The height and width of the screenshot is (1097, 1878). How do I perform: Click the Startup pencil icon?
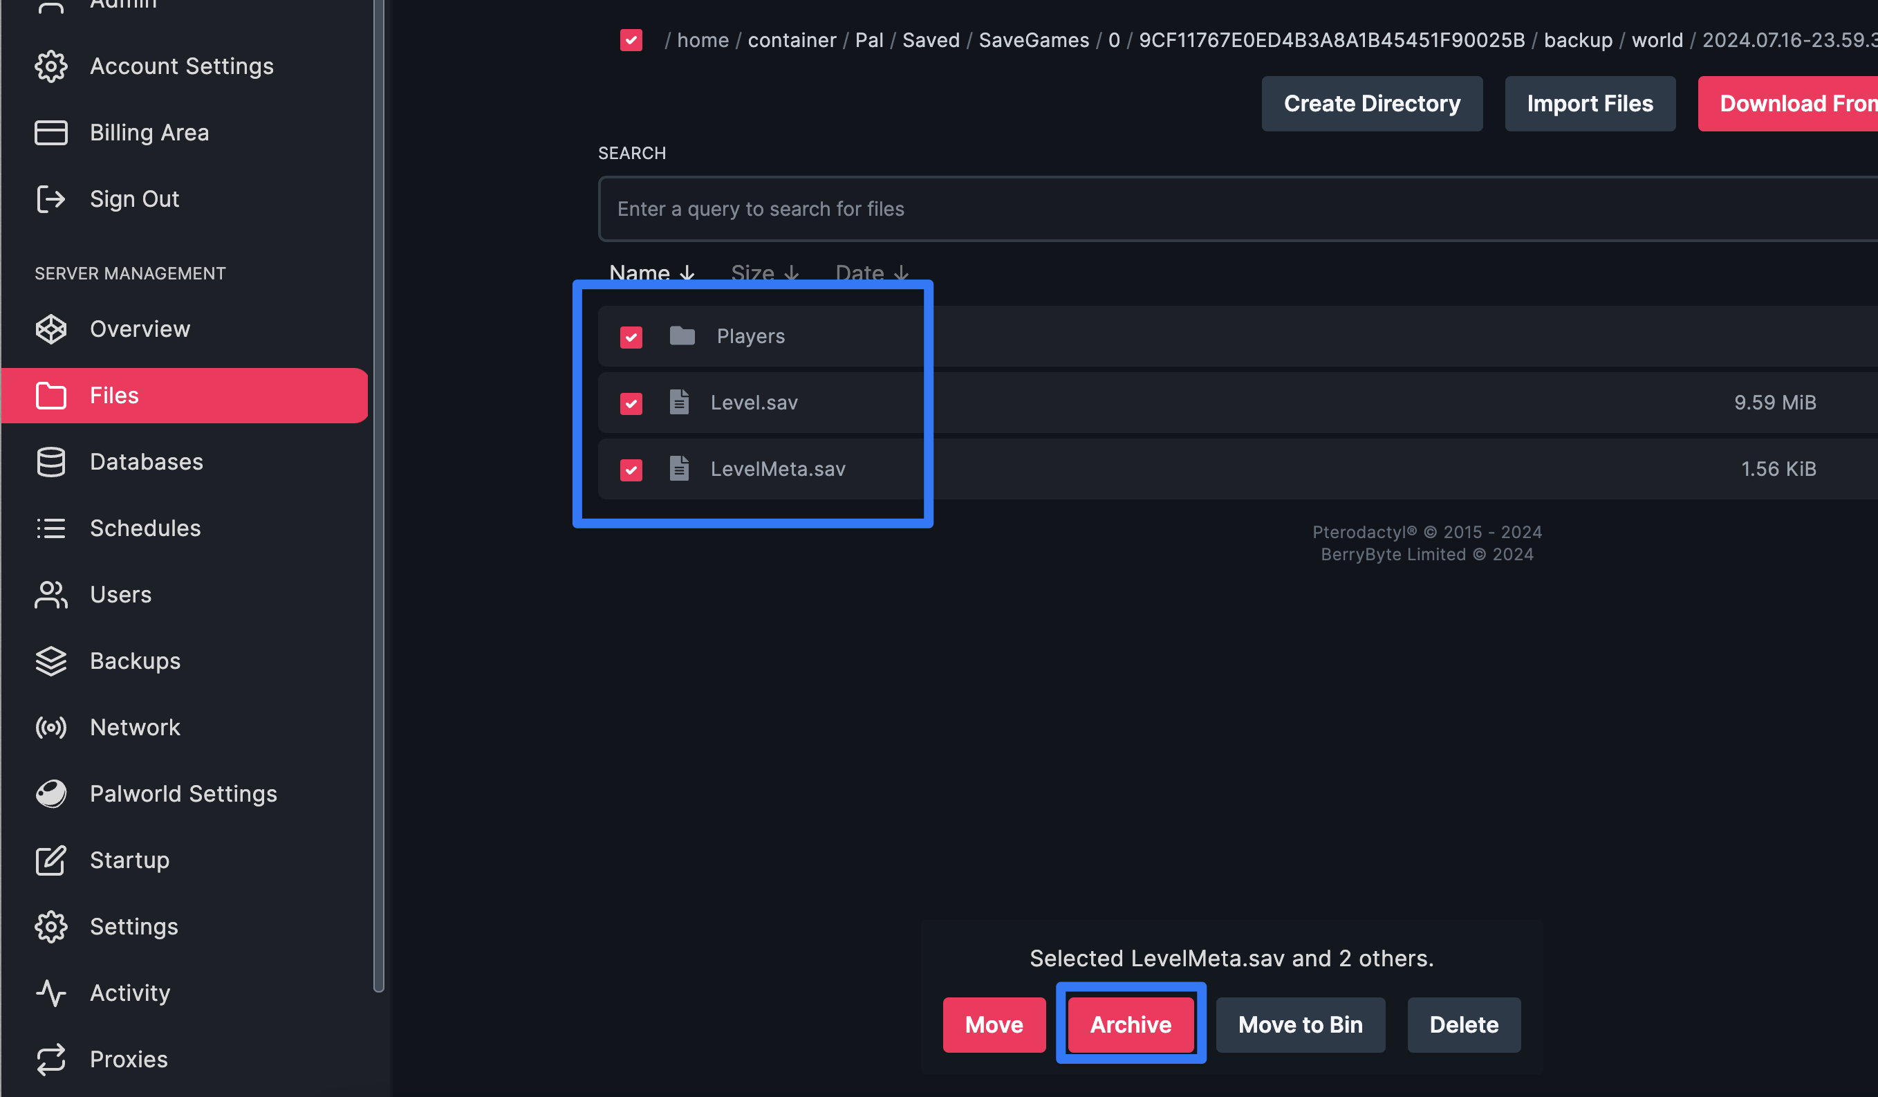pyautogui.click(x=50, y=860)
